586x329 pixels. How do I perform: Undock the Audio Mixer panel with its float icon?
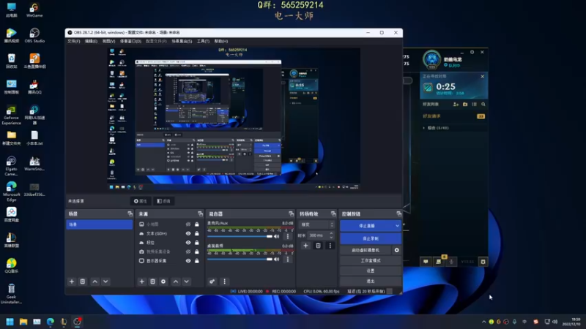(x=291, y=213)
